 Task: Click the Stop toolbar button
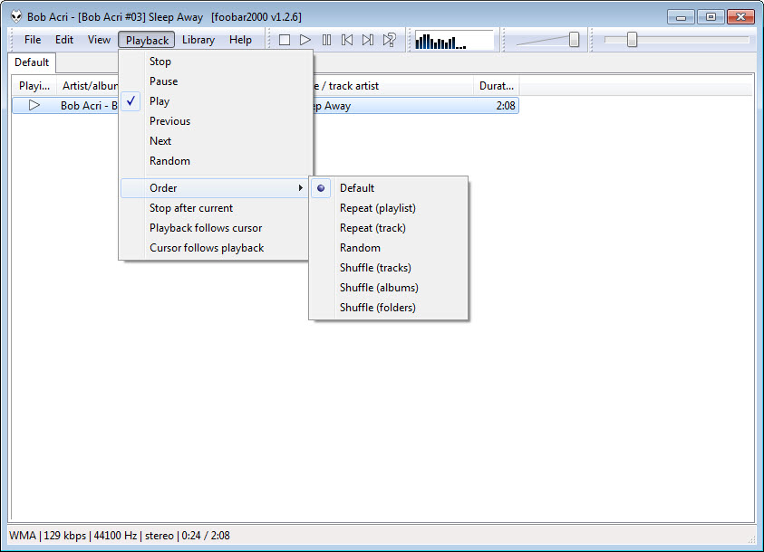tap(285, 40)
